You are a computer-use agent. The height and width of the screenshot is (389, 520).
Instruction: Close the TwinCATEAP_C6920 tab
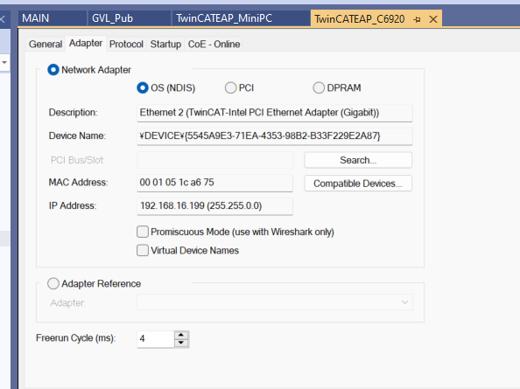[433, 19]
